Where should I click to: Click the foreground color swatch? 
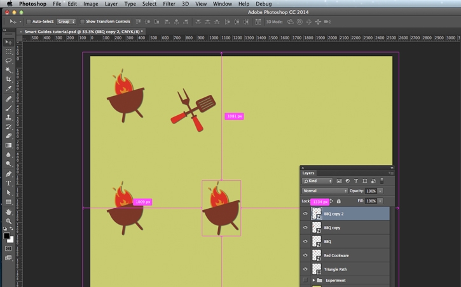point(6,235)
